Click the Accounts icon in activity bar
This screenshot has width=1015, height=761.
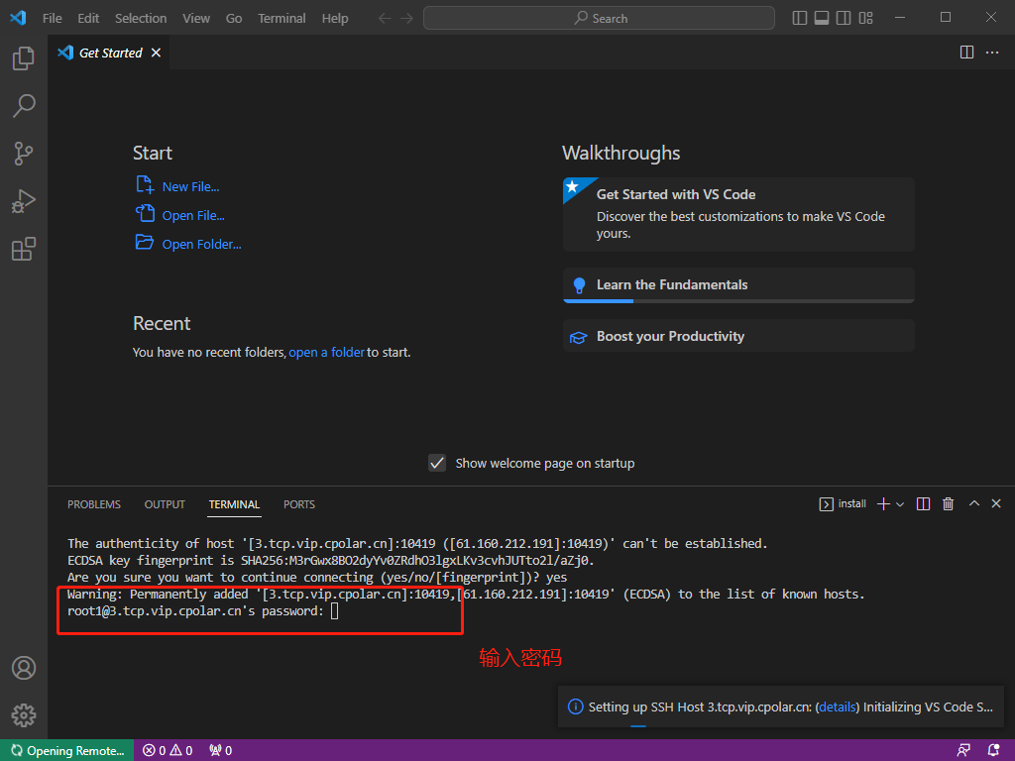(x=24, y=668)
